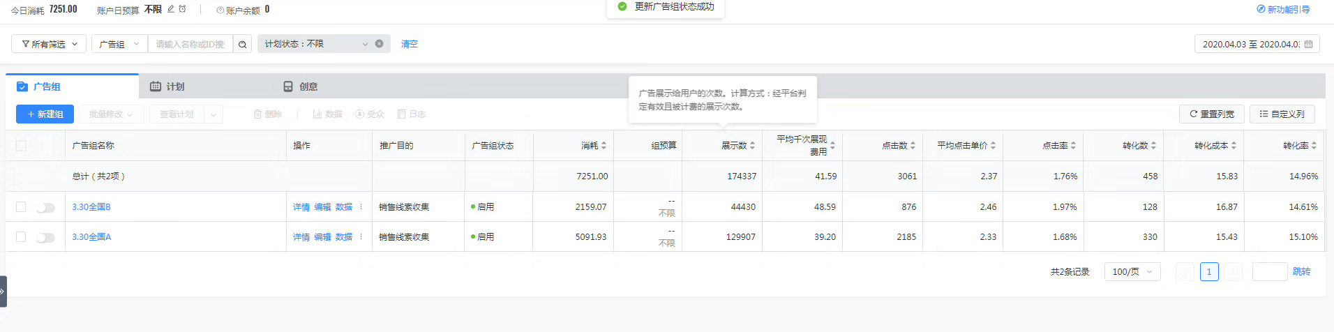The width and height of the screenshot is (1334, 332).
Task: Open the date range picker field
Action: 1256,44
